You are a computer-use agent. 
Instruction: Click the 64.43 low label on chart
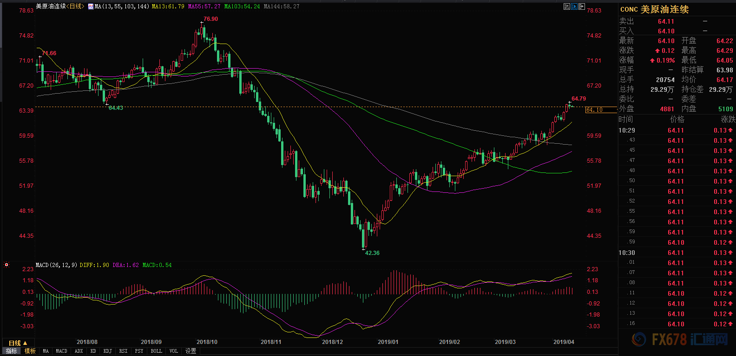(x=116, y=108)
